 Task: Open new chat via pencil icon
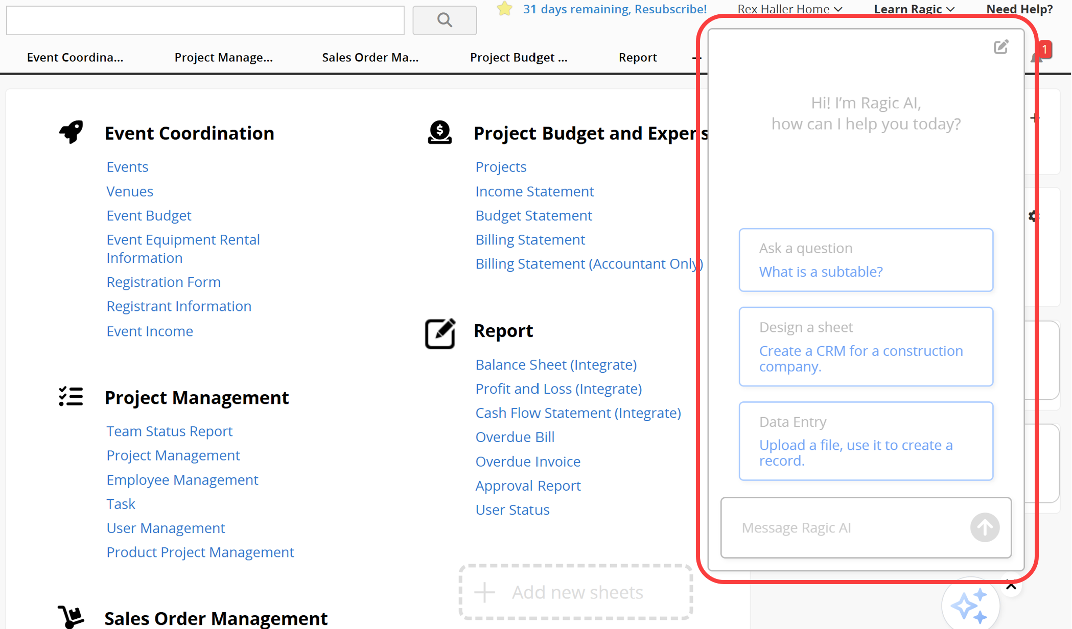click(1001, 47)
